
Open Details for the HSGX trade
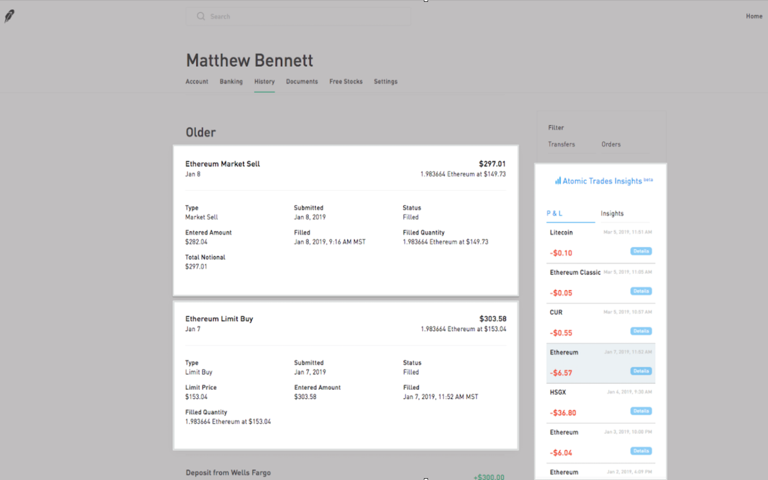tap(641, 411)
